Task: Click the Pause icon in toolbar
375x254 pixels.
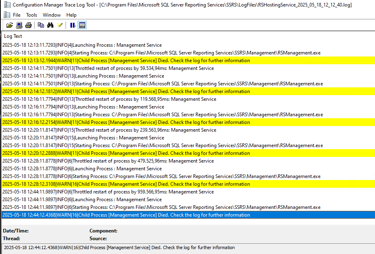Action: point(73,25)
